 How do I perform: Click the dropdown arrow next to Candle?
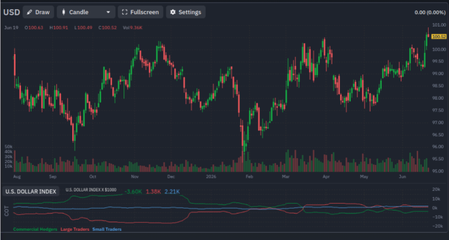pos(108,12)
